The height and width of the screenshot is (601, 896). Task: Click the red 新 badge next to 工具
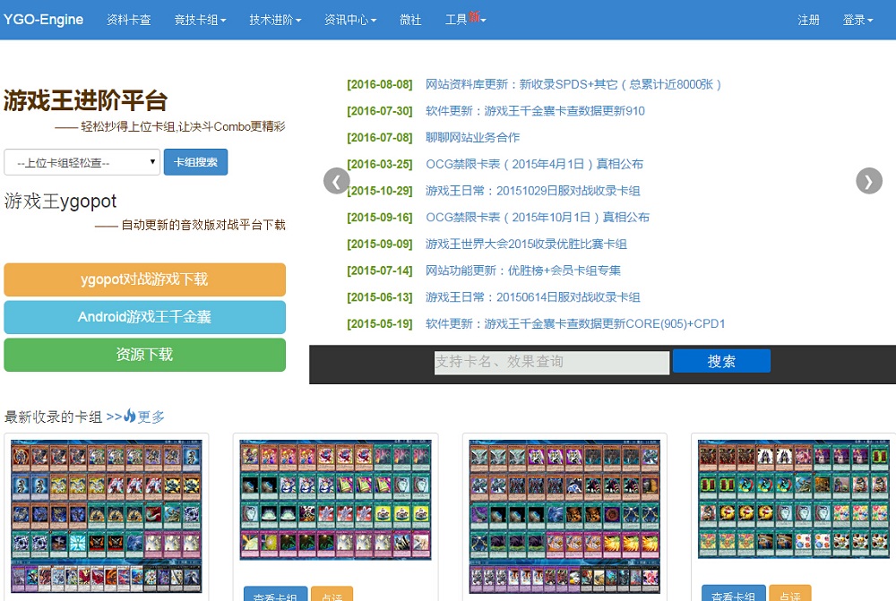(474, 16)
